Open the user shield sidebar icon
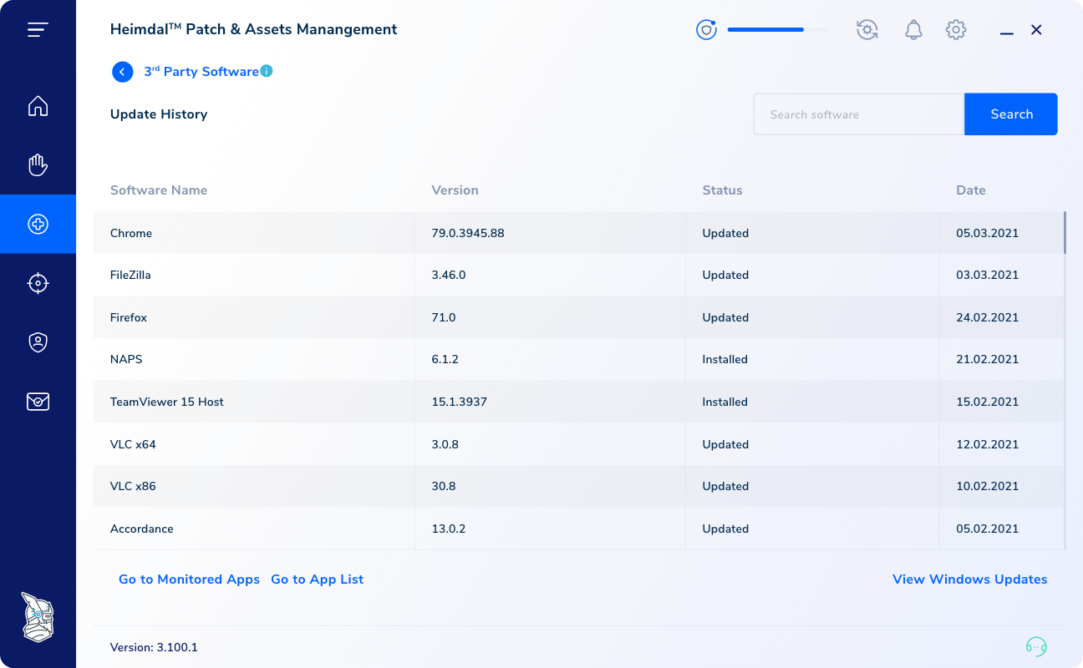The image size is (1083, 668). click(x=38, y=342)
